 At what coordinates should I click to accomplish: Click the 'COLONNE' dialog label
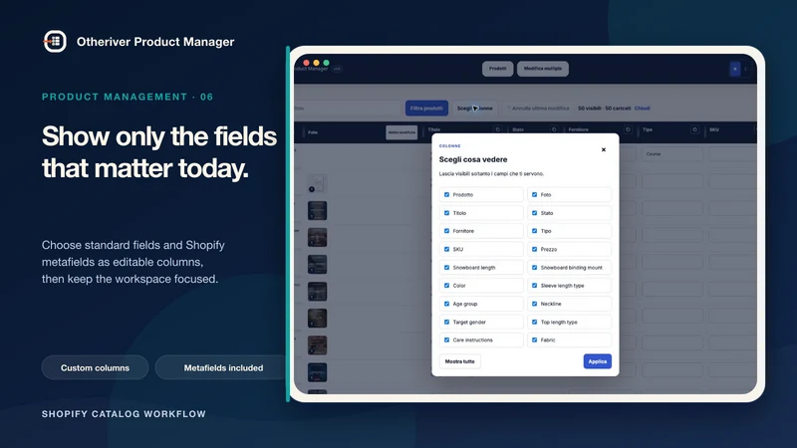[450, 145]
